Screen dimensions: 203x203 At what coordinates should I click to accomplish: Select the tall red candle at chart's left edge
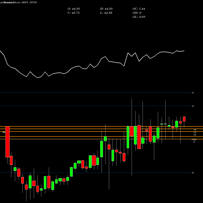7,142
